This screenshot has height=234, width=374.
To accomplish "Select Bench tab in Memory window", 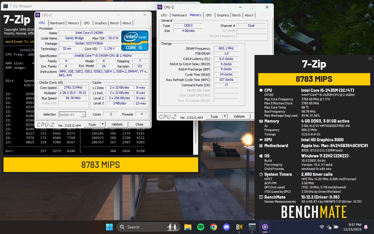I will pyautogui.click(x=237, y=15).
